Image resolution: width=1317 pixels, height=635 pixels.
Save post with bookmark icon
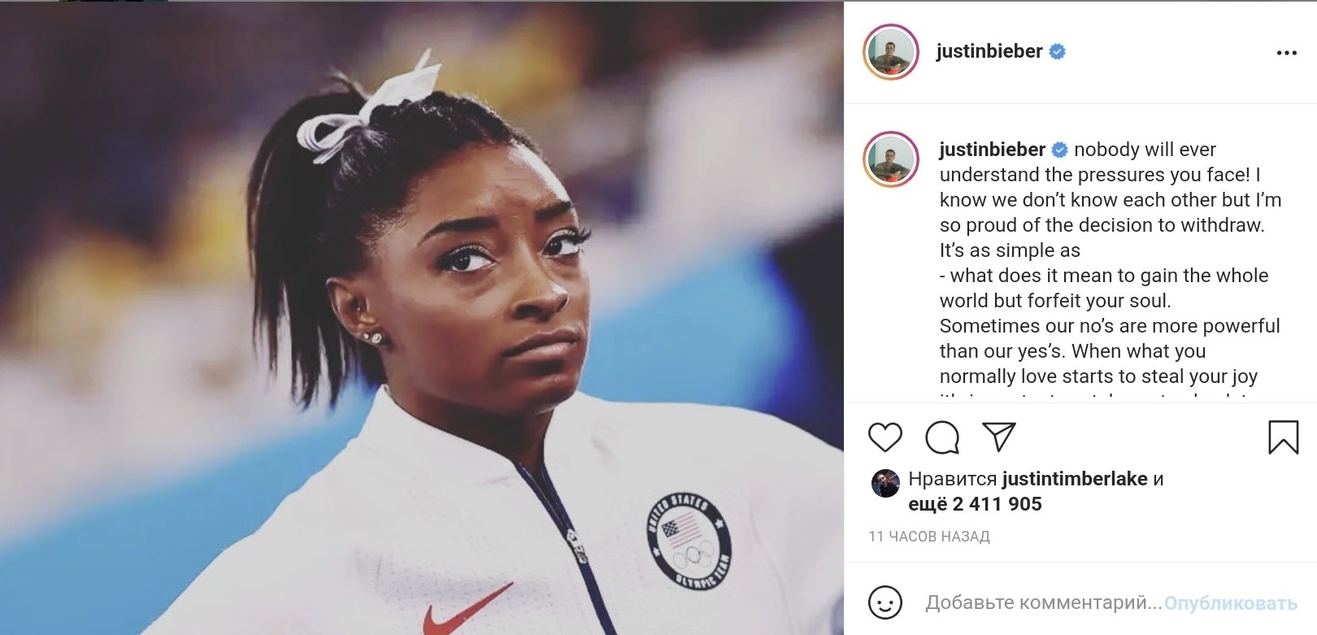tap(1283, 437)
